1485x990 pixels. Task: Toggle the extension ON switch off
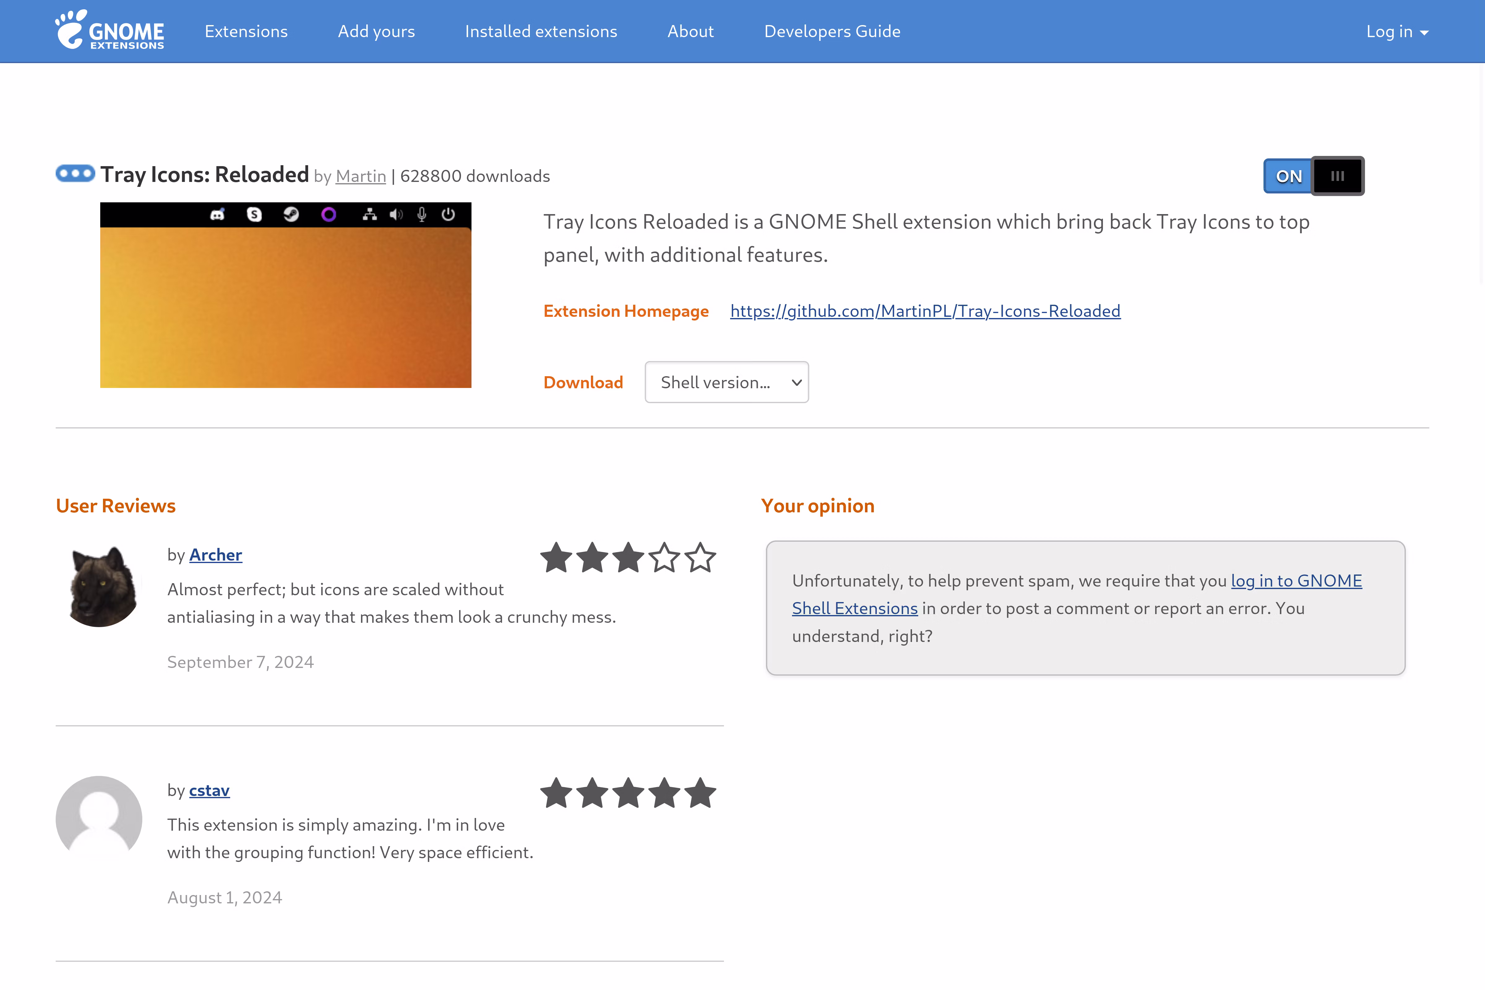point(1313,176)
